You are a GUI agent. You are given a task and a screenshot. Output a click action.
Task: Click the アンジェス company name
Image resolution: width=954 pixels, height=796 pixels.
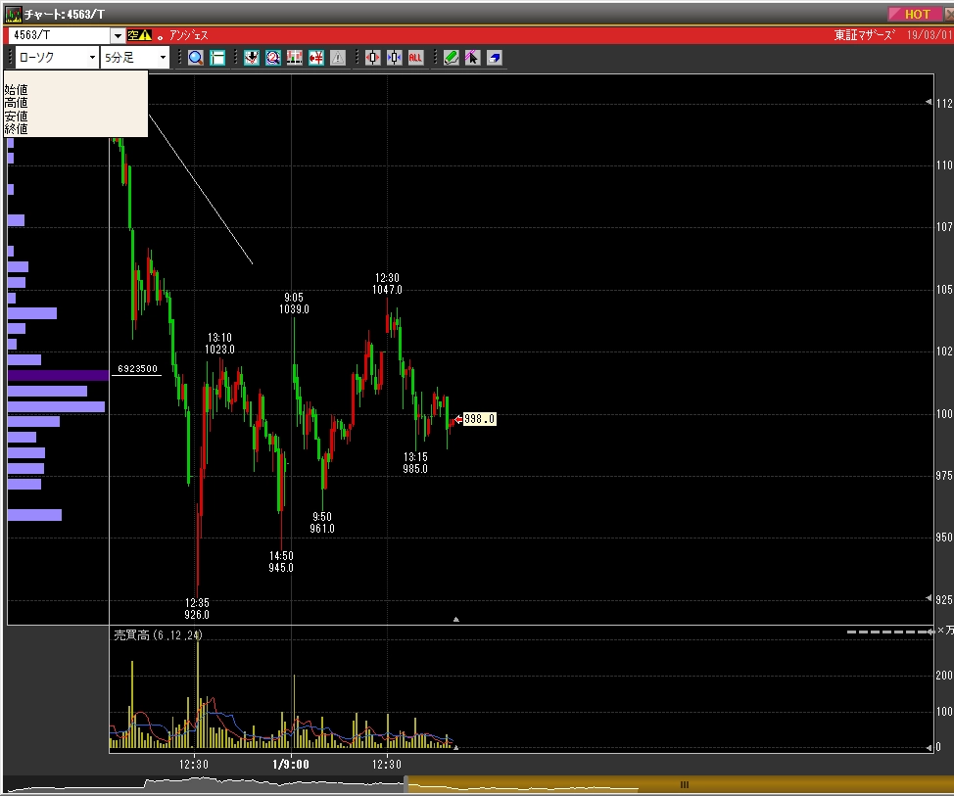pos(189,35)
